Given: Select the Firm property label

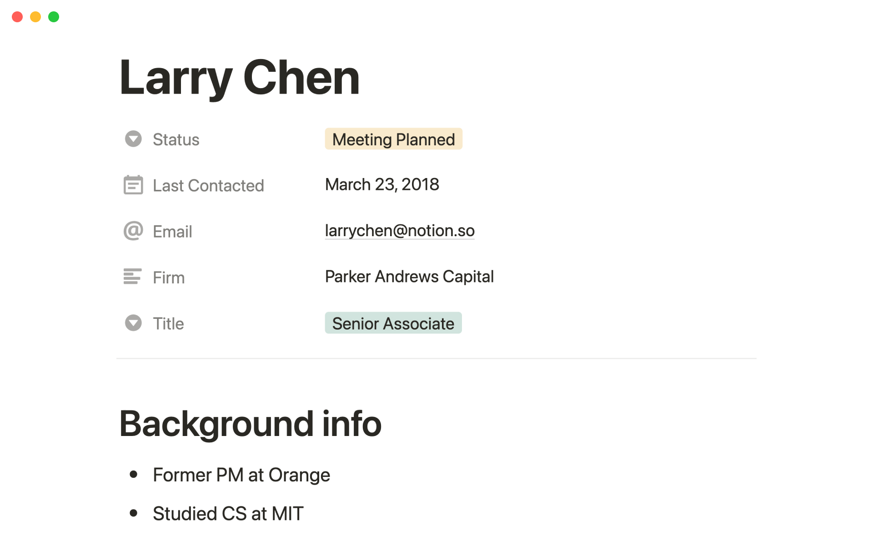Looking at the screenshot, I should click(169, 277).
